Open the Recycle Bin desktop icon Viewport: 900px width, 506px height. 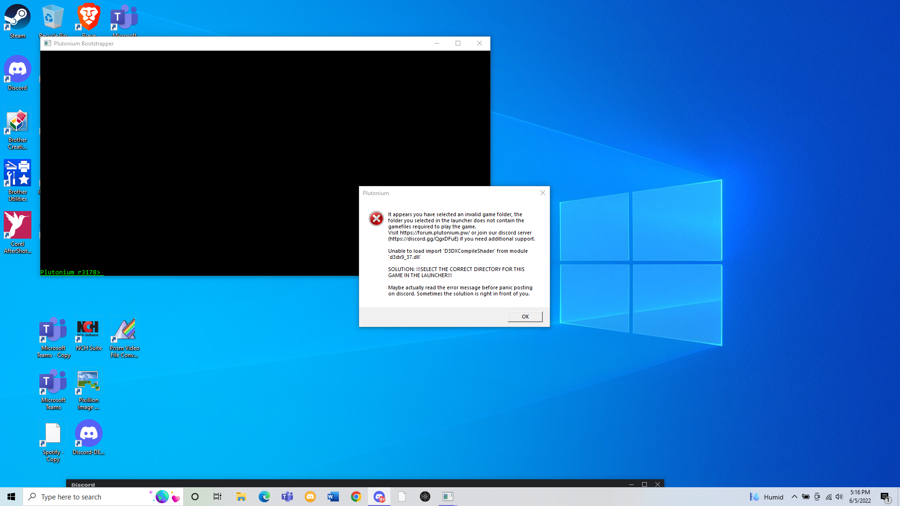click(x=53, y=20)
